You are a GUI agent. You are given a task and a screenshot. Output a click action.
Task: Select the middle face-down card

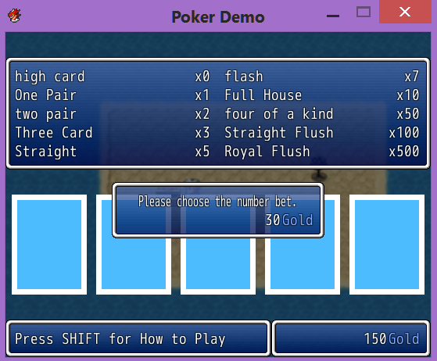[x=218, y=245]
